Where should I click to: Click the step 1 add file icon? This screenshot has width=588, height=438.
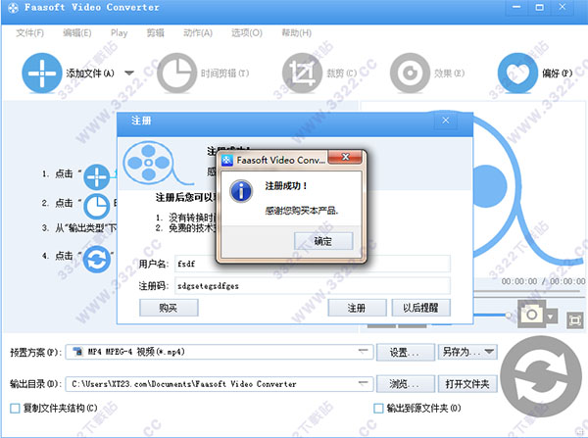coord(97,176)
